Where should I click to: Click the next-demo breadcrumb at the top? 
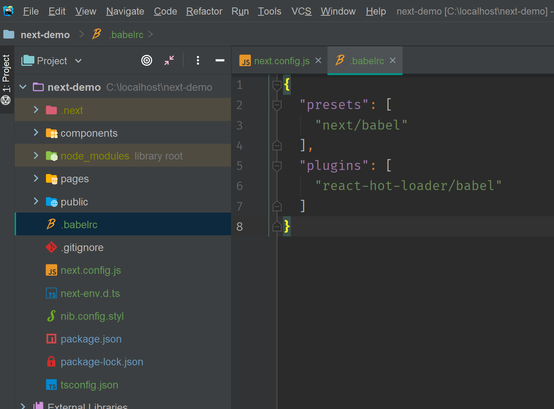click(x=45, y=34)
